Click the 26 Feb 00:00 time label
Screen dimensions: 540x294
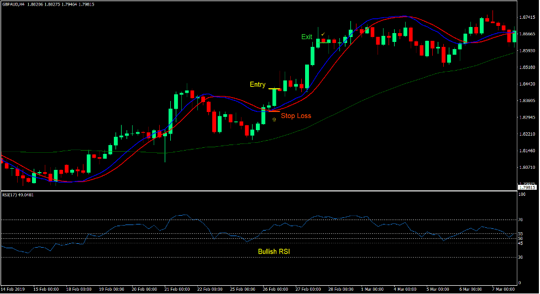click(275, 289)
